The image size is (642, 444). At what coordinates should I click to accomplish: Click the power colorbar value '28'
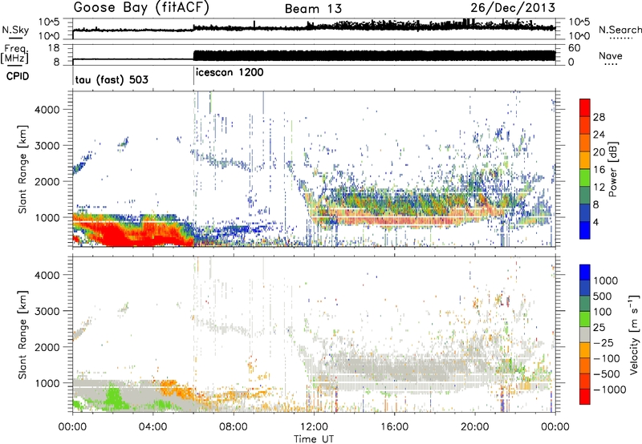coord(599,117)
